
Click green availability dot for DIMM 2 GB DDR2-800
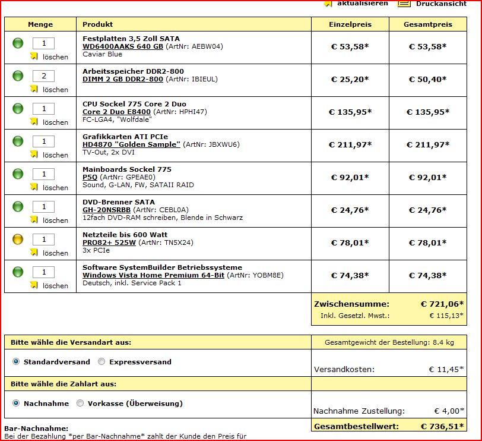tap(18, 75)
